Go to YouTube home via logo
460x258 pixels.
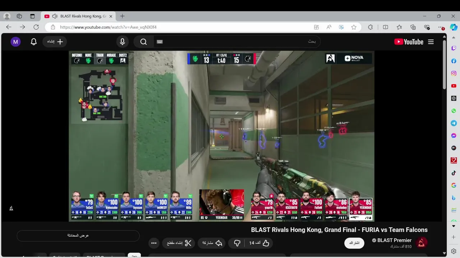pyautogui.click(x=409, y=42)
